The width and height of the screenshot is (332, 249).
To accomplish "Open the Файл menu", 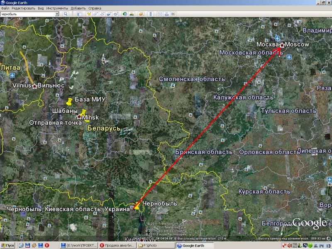I will pyautogui.click(x=5, y=8).
